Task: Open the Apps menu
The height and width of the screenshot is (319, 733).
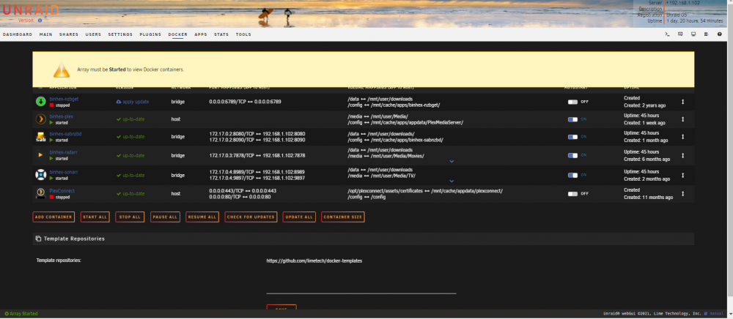Action: click(201, 34)
